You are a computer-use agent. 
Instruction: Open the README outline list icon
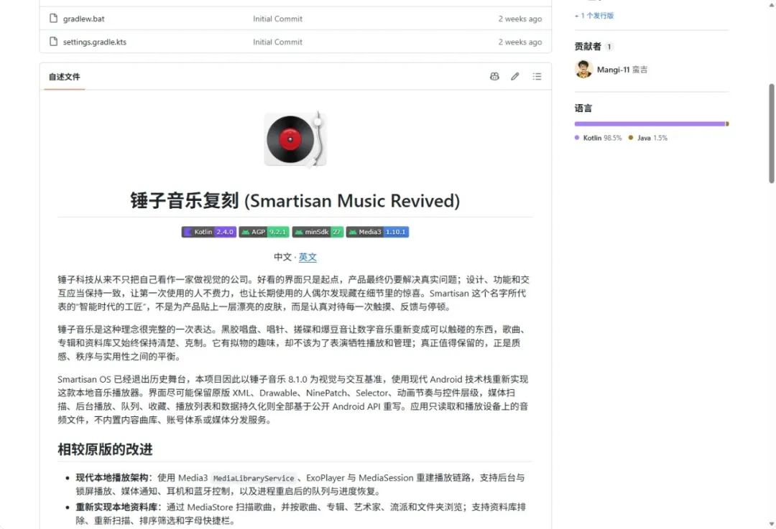(x=537, y=76)
